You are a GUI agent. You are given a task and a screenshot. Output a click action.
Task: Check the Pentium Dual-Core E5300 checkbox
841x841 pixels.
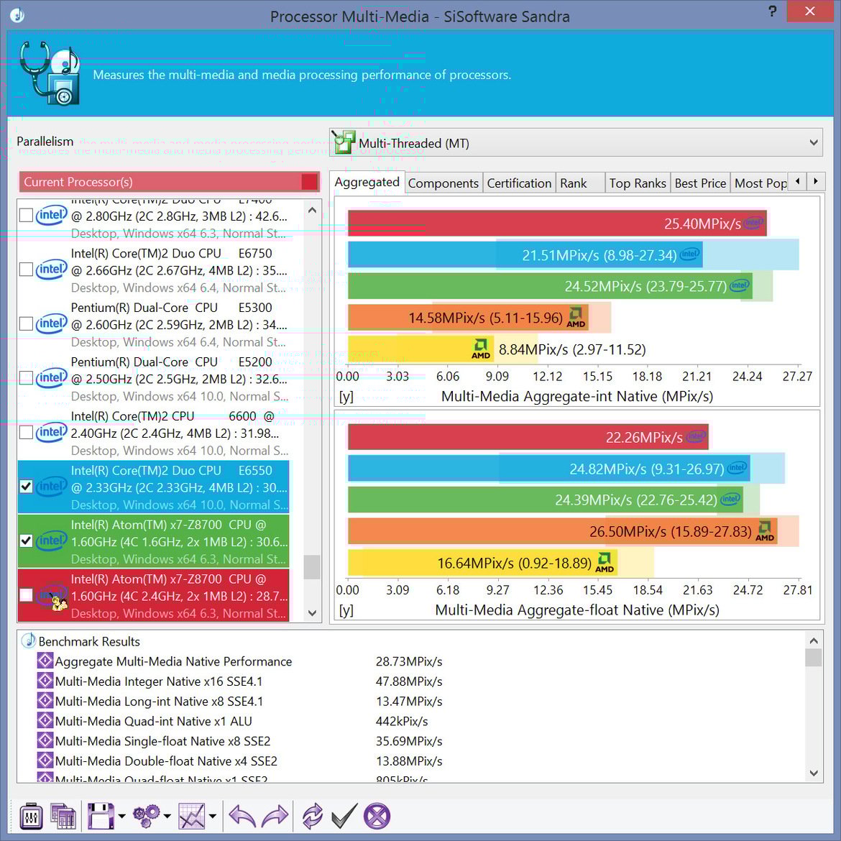pyautogui.click(x=26, y=323)
